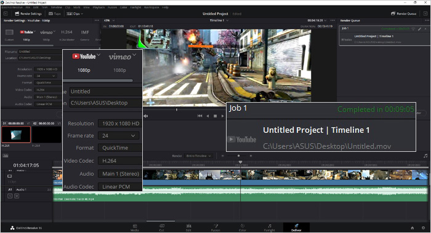
Task: Open the Help menu
Action: (x=165, y=7)
